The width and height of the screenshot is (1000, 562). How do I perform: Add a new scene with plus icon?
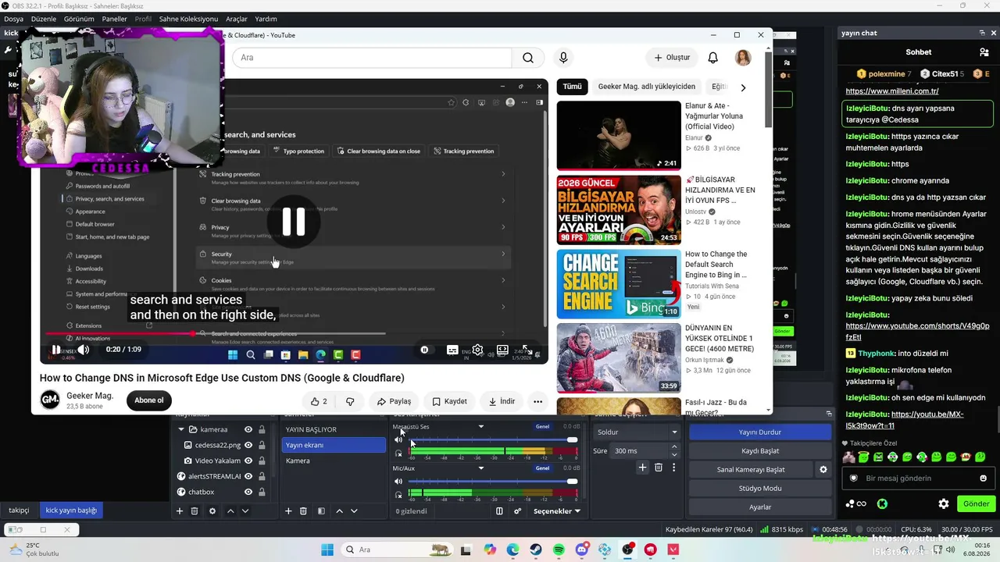(x=288, y=511)
